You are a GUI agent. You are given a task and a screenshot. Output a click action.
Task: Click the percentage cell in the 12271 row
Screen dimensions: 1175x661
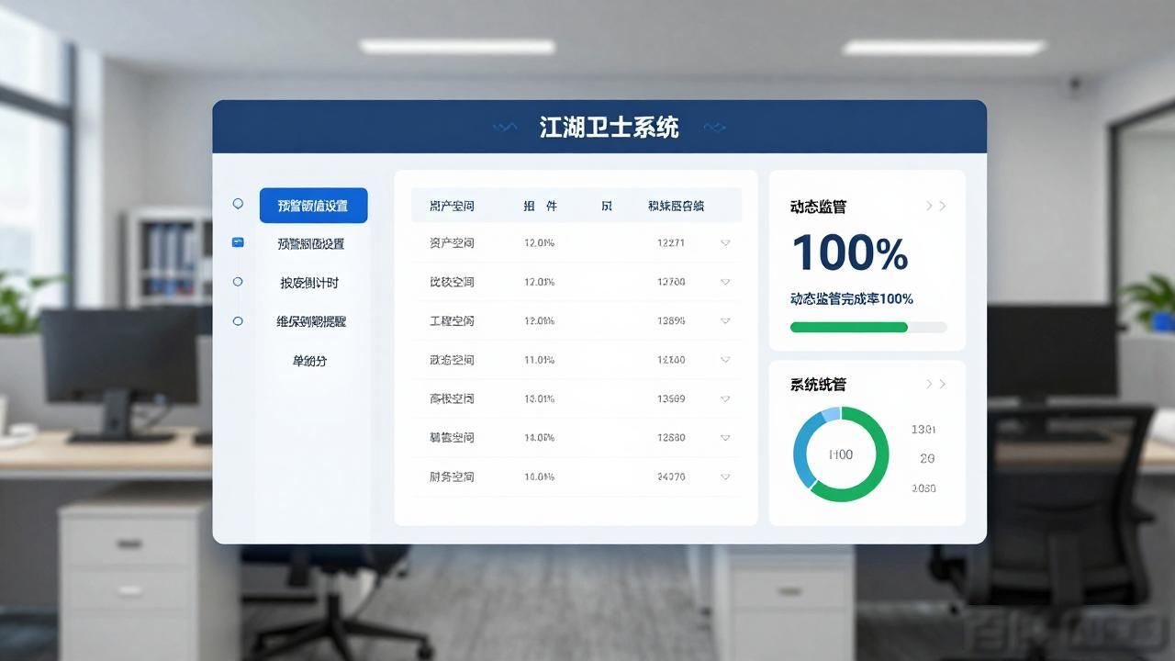pos(539,243)
